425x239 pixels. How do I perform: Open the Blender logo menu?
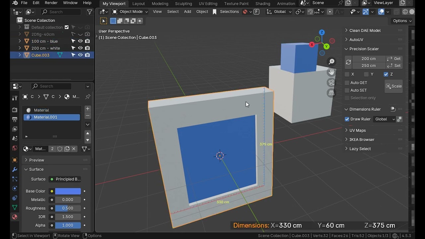(x=15, y=3)
